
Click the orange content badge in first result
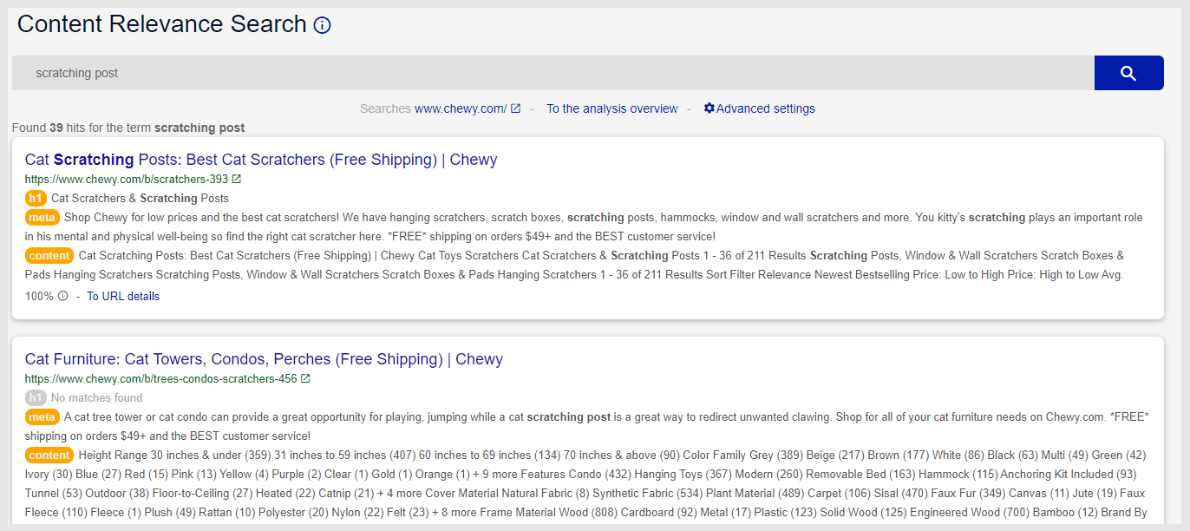(49, 256)
